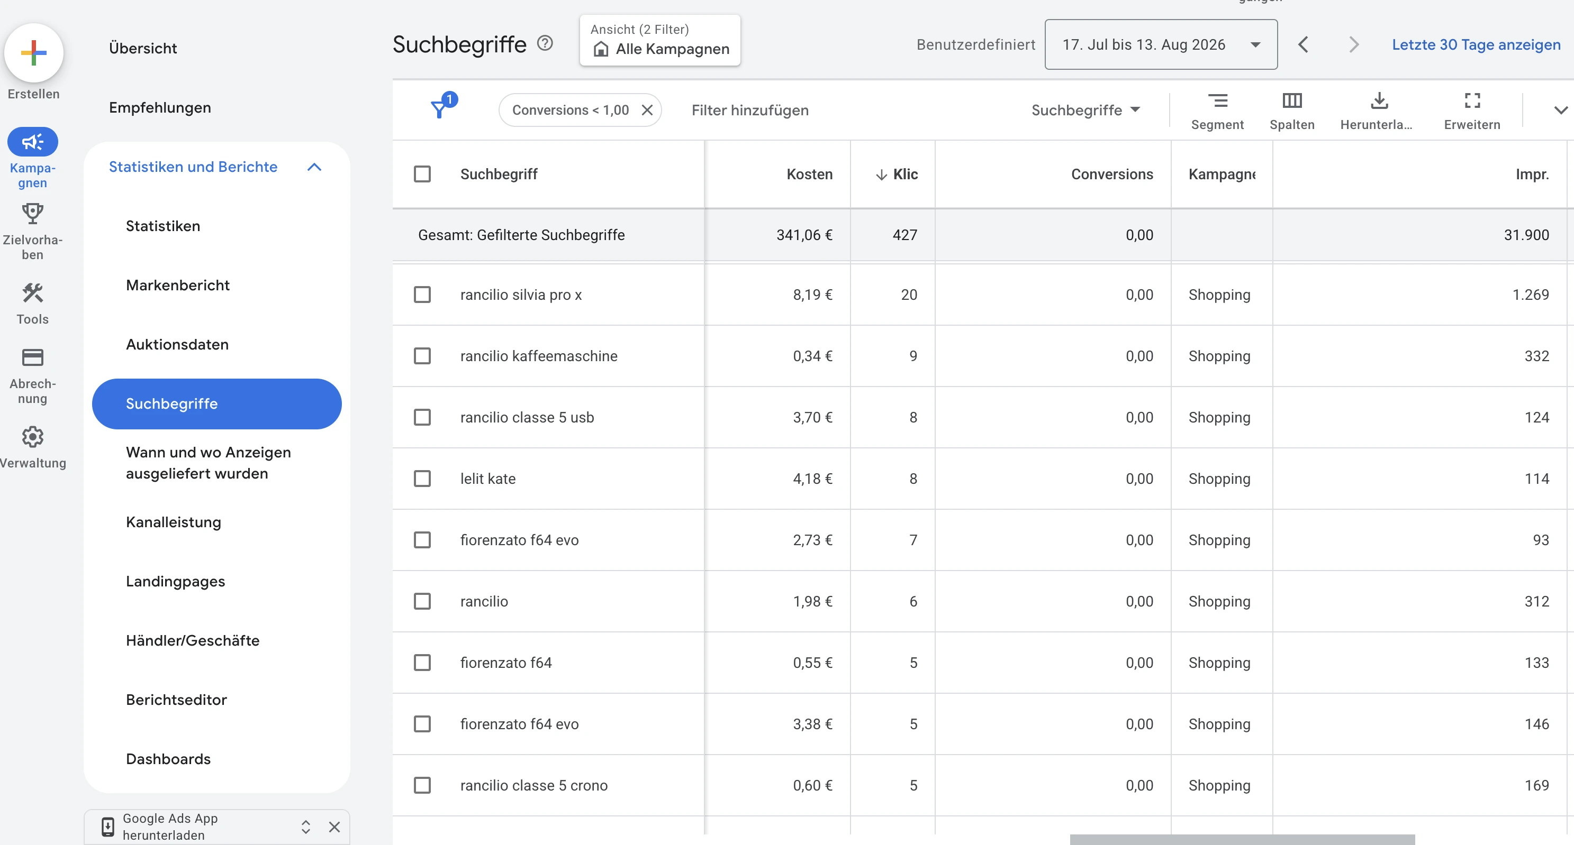Open the Händler/Geschäfte page
1574x845 pixels.
point(193,641)
